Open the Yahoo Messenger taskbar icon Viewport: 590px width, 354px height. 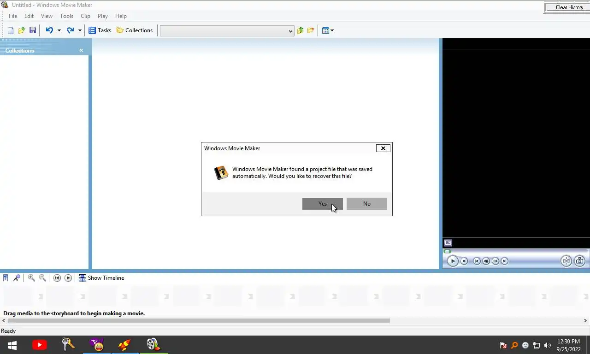97,345
